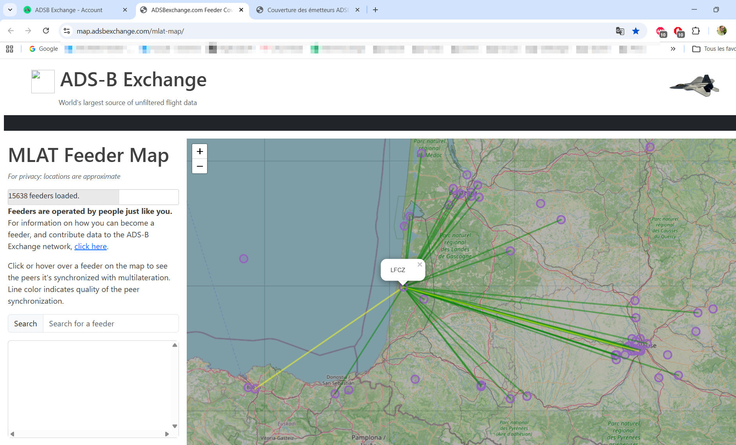Switch to ADSB Exchange - Account tab

(x=76, y=10)
